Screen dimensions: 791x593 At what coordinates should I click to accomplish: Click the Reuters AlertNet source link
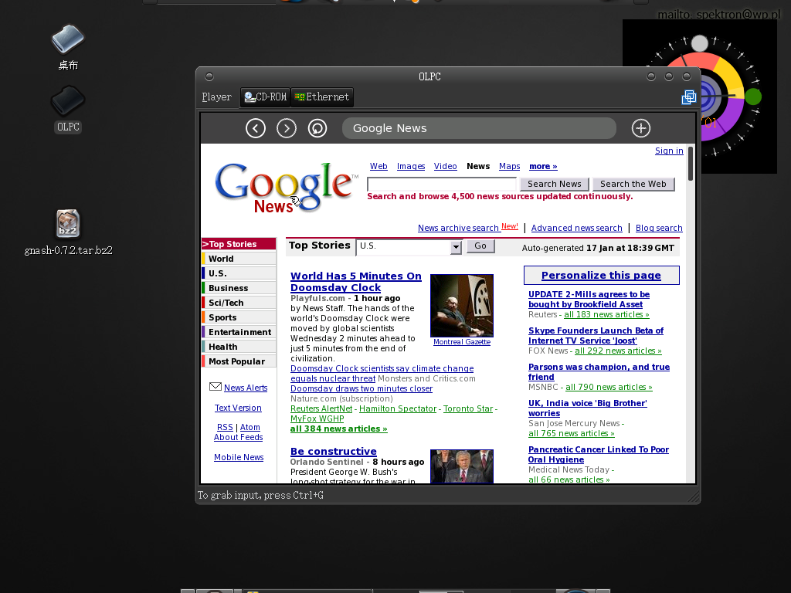[x=321, y=408]
